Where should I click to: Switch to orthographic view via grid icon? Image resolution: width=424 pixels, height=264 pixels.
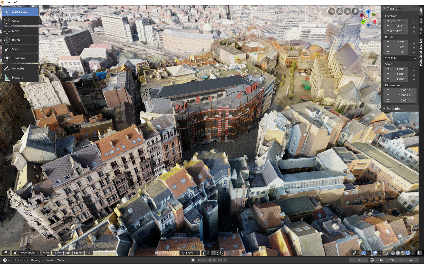pyautogui.click(x=332, y=11)
